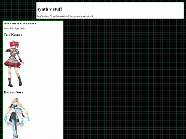Screen dimensions: 186x139
Task: Click the 'synth v stuff' page heading
Action: coord(50,9)
